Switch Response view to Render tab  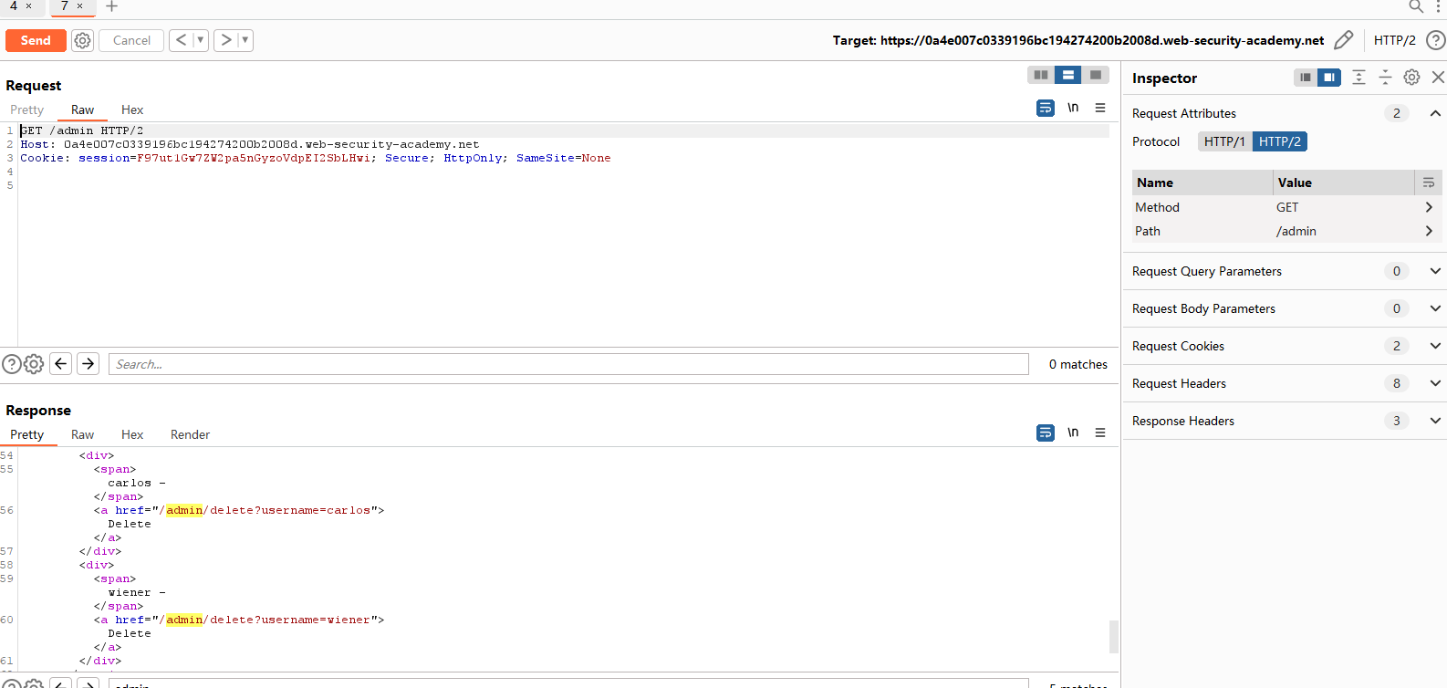(x=190, y=434)
